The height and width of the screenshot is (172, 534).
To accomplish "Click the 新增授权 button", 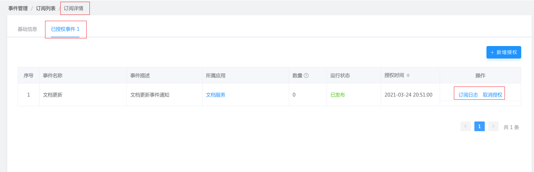I will pyautogui.click(x=503, y=52).
